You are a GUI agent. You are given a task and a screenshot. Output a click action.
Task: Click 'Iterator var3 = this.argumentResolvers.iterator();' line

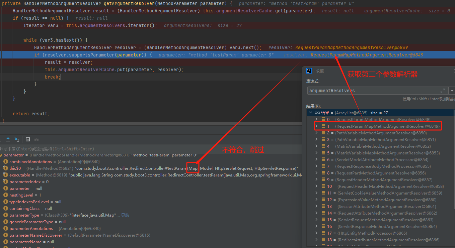(x=90, y=25)
